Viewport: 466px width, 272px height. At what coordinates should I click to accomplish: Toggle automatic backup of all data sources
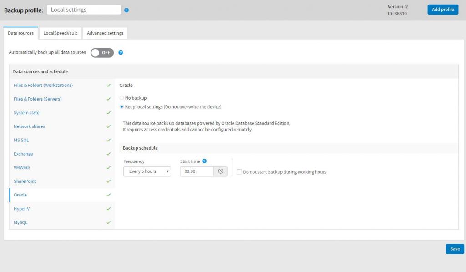coord(101,53)
